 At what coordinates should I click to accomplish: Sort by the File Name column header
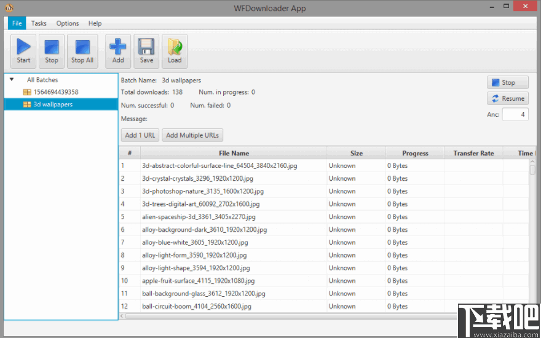(234, 153)
